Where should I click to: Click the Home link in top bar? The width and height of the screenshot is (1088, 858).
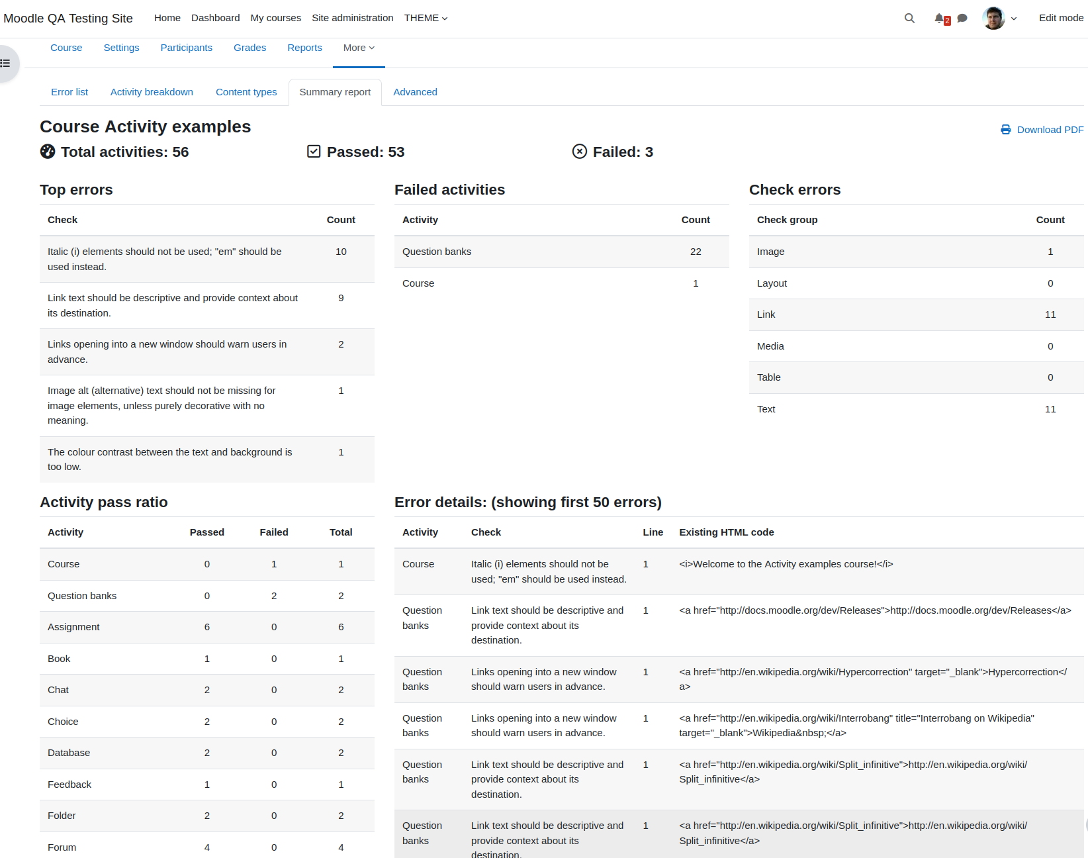(167, 18)
